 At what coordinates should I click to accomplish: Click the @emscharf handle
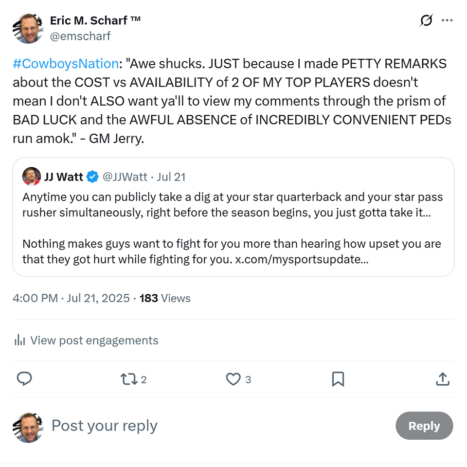[80, 36]
